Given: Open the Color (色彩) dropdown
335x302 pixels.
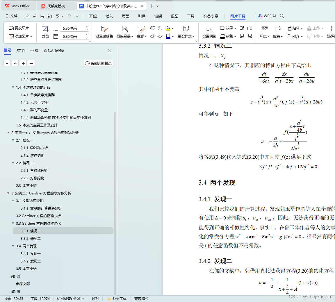Looking at the screenshot, I should point(142,36).
